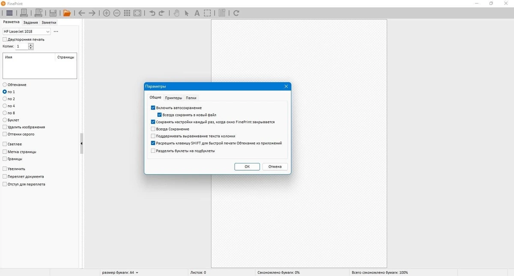Select Обтекание layout radio button

(5, 85)
